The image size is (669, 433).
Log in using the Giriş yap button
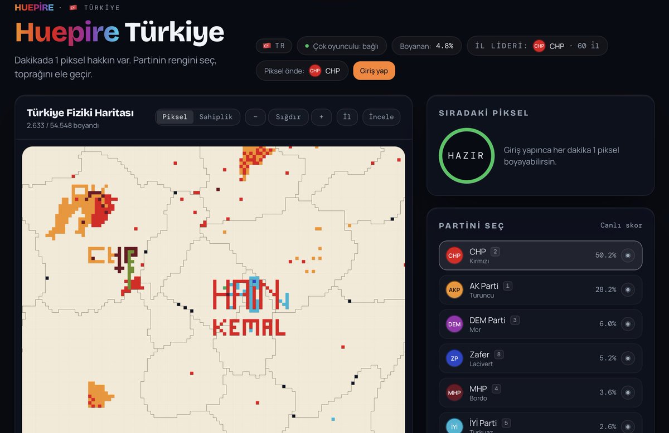(x=374, y=71)
